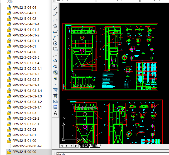
Task: Switch to the 布局1 layout tab
Action: tap(95, 145)
